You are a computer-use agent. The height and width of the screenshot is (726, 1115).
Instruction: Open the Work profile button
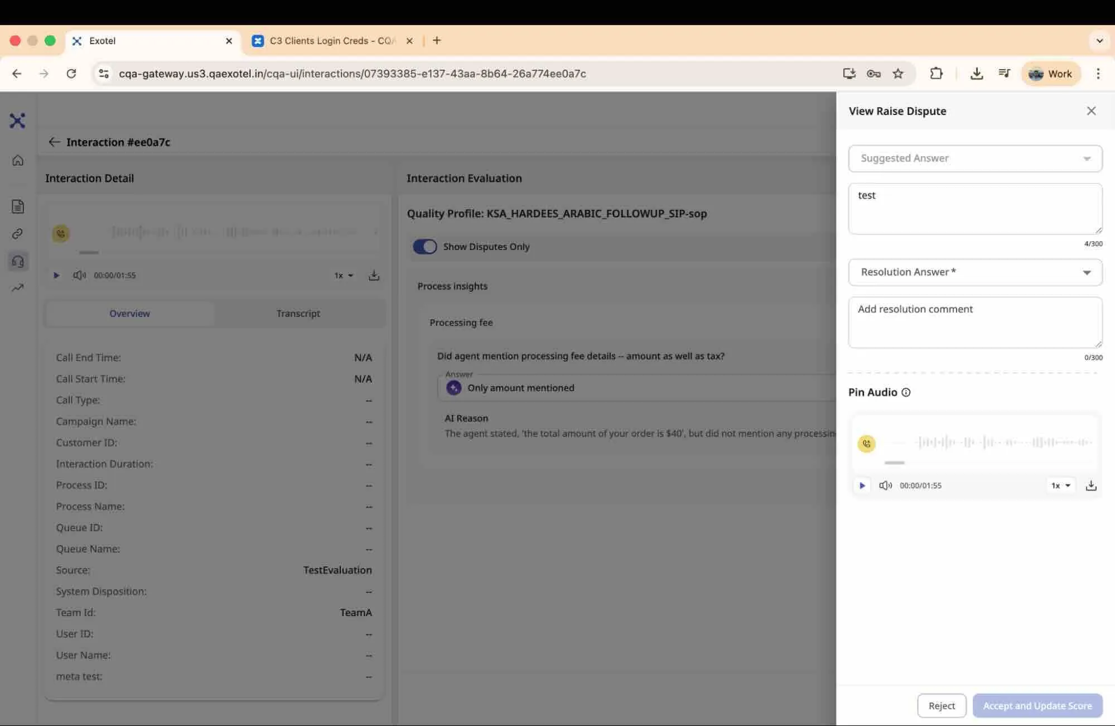pos(1051,74)
